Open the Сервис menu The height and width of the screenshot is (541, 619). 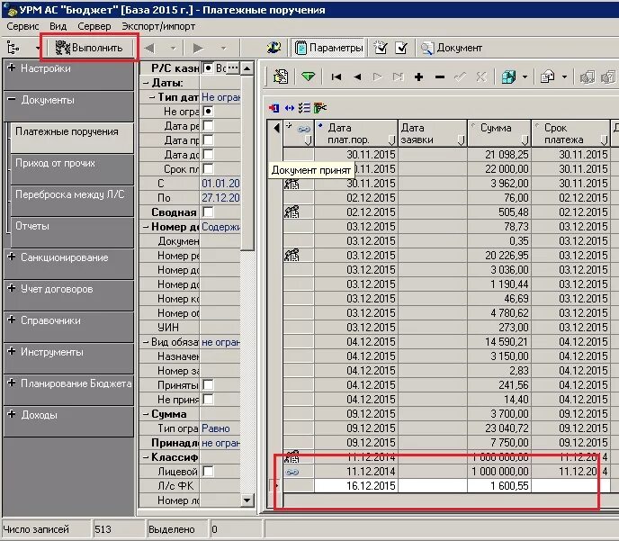click(x=22, y=26)
